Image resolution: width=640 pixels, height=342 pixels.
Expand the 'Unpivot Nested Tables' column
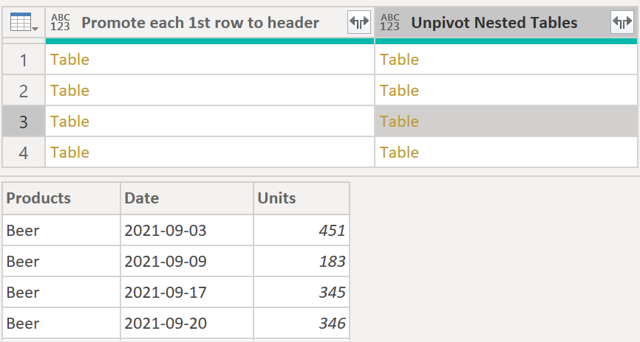[622, 22]
